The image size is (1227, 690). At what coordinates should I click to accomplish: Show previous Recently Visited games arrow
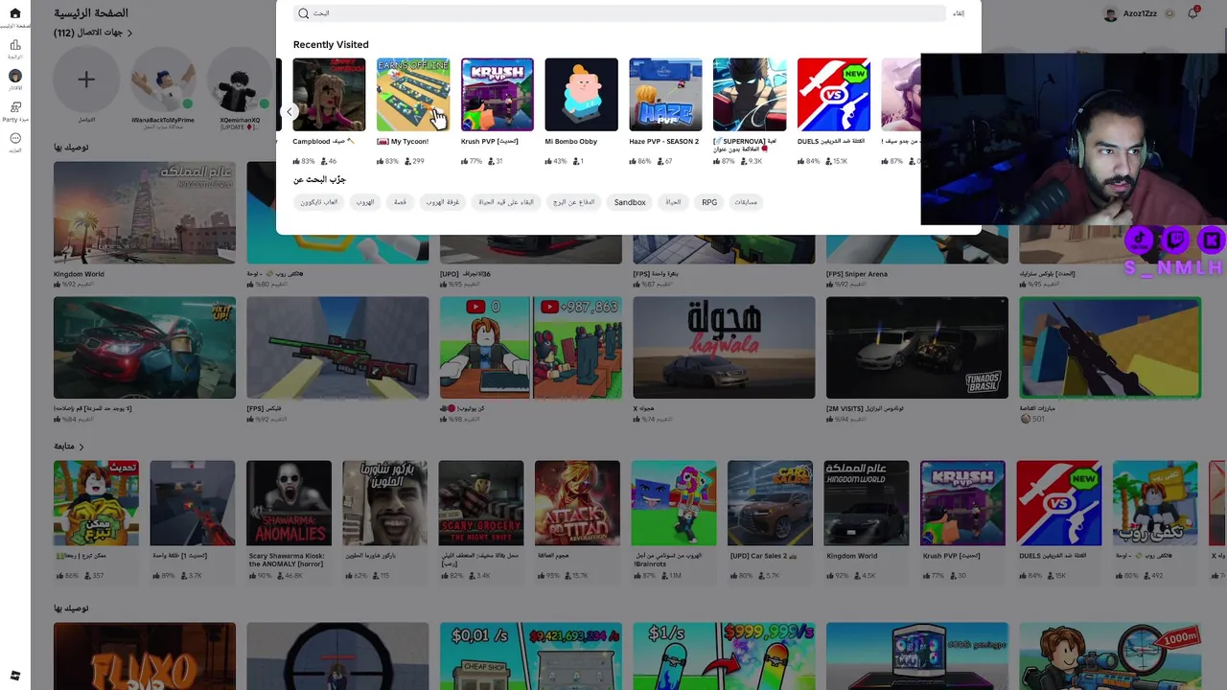tap(289, 112)
